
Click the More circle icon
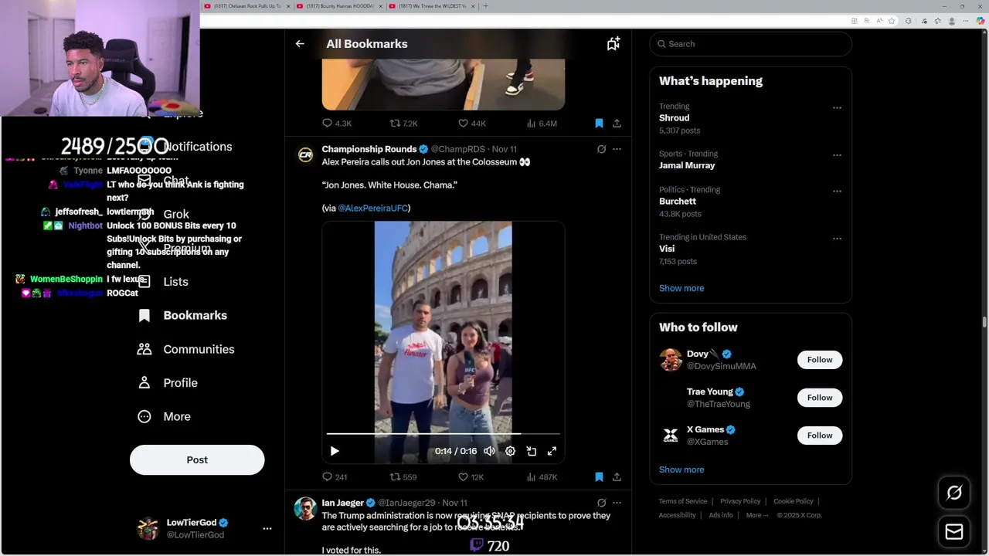pos(144,416)
